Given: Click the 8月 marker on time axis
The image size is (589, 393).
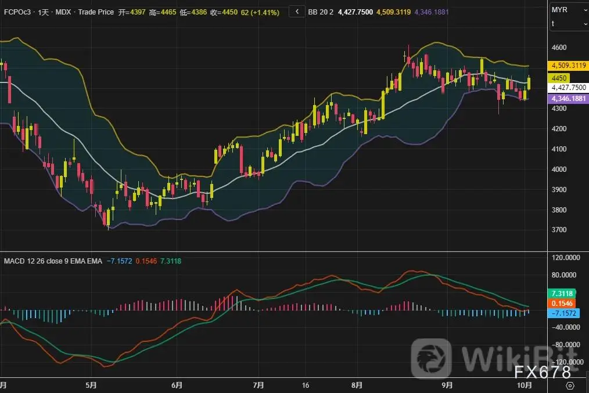Looking at the screenshot, I should tap(357, 385).
